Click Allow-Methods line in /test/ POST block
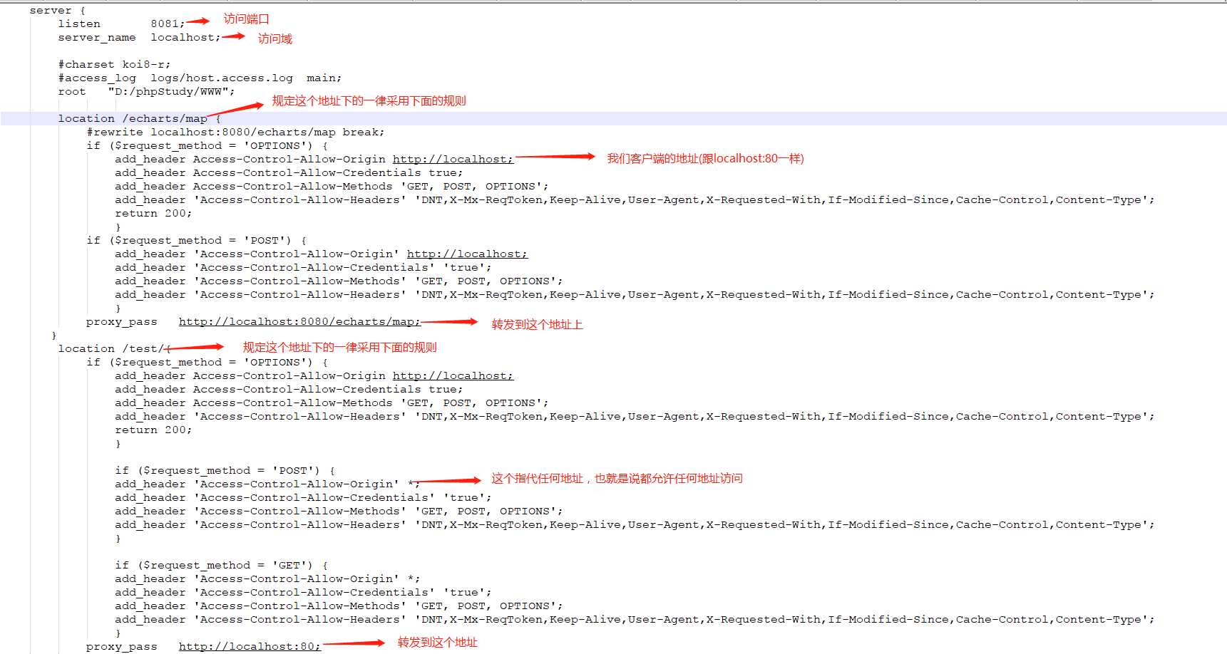This screenshot has height=654, width=1227. point(339,512)
